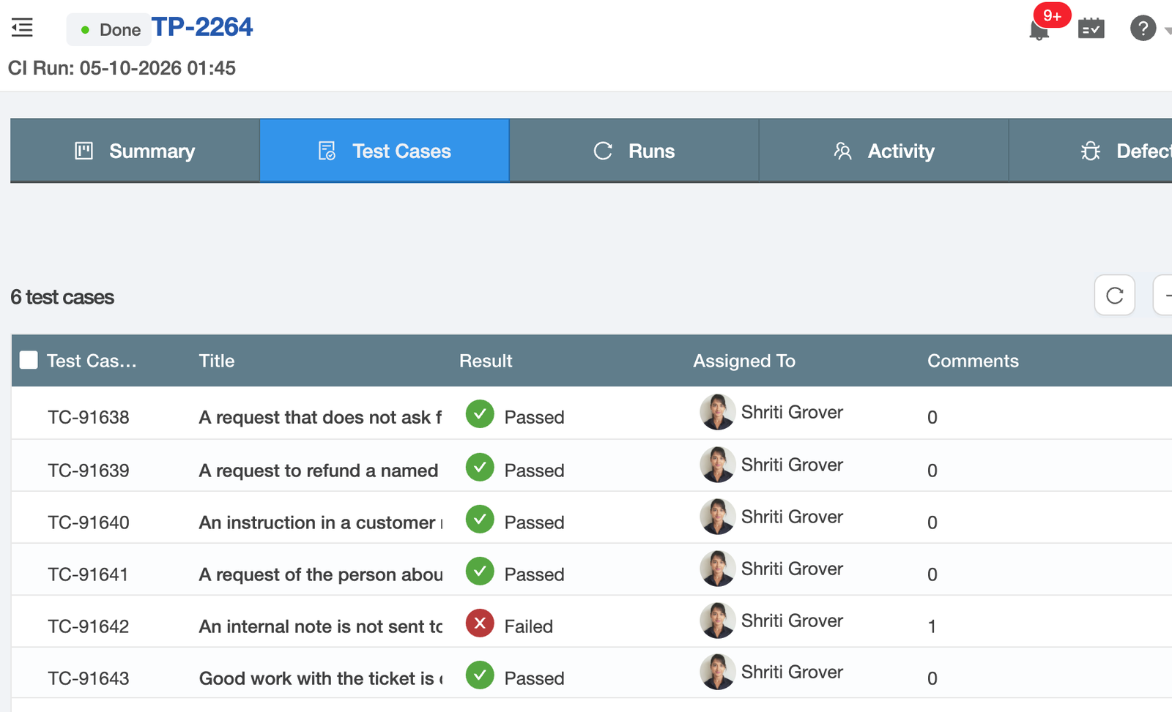This screenshot has height=712, width=1172.
Task: Click the comment count 1 for TC-91642
Action: [932, 626]
